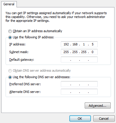Focus first octet of Alternate DNS server
The width and height of the screenshot is (116, 123).
coord(66,92)
